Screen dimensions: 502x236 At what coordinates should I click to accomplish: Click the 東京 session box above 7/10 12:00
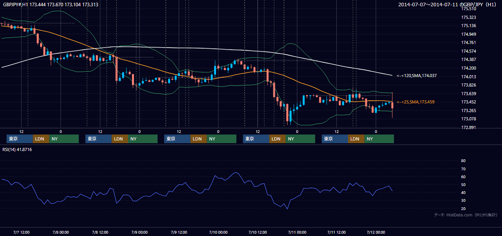[x=256, y=139]
